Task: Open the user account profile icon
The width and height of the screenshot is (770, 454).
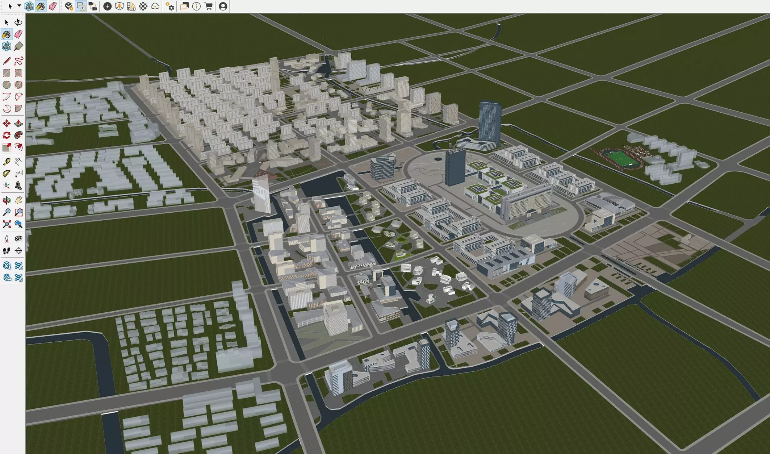Action: (223, 6)
